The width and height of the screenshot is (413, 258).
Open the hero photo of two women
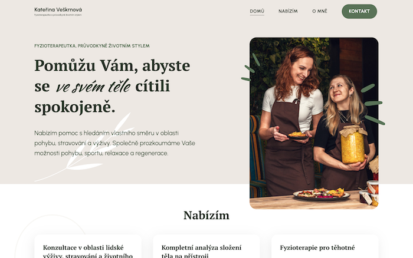pyautogui.click(x=314, y=123)
